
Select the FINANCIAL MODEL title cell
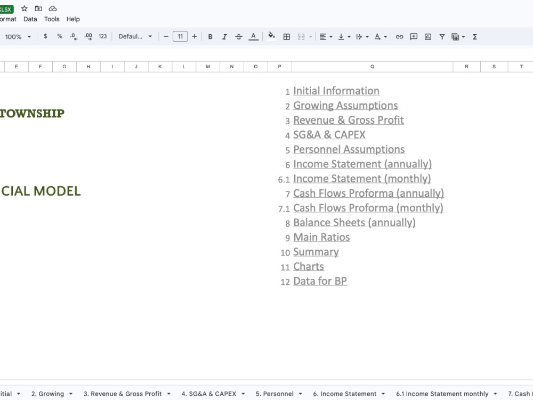(40, 191)
